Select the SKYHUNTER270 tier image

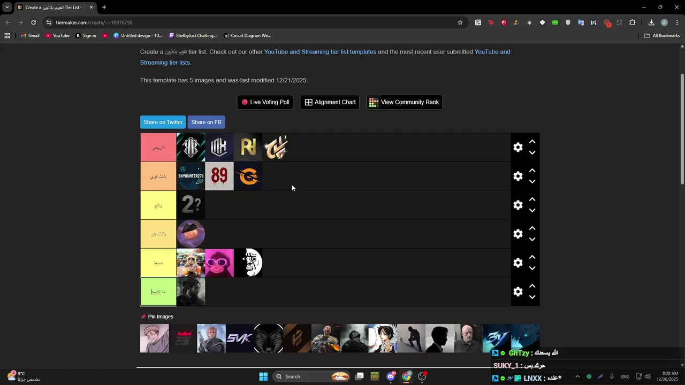click(191, 176)
